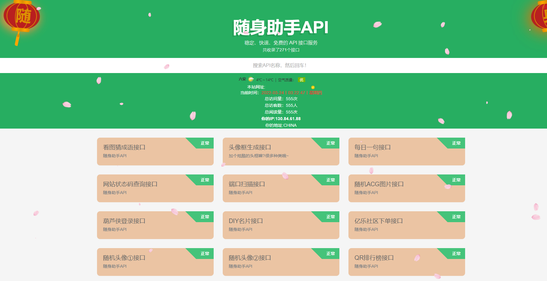Click the 你的IP:130.84.61.88 line
This screenshot has width=547, height=281.
[281, 119]
